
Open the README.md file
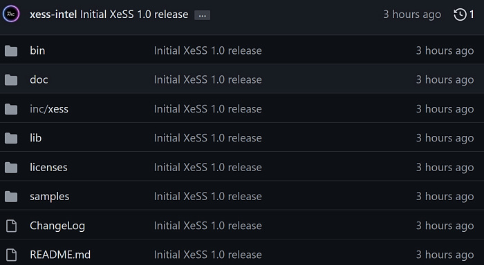(x=60, y=255)
